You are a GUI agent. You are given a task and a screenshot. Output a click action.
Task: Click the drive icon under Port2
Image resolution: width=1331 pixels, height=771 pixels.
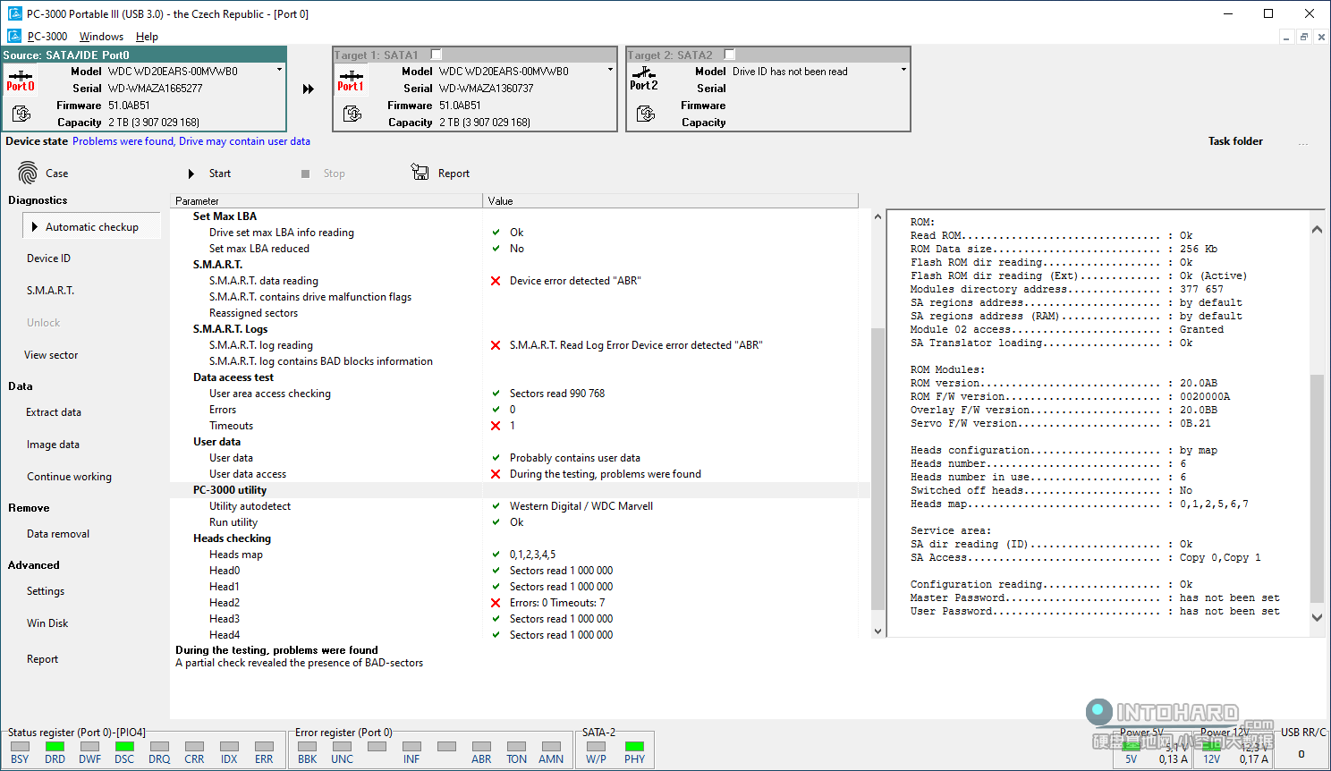click(646, 114)
